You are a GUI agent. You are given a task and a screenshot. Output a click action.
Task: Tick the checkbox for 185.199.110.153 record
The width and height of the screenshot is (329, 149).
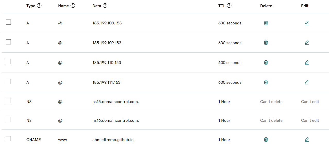(8, 62)
